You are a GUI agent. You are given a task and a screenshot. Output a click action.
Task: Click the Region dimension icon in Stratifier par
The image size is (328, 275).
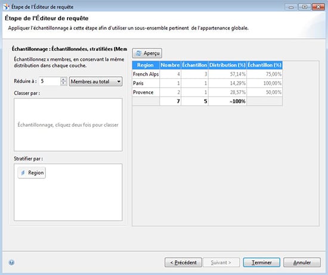pos(23,172)
